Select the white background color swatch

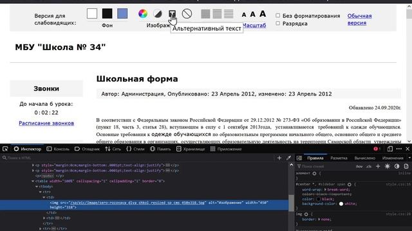coord(92,13)
